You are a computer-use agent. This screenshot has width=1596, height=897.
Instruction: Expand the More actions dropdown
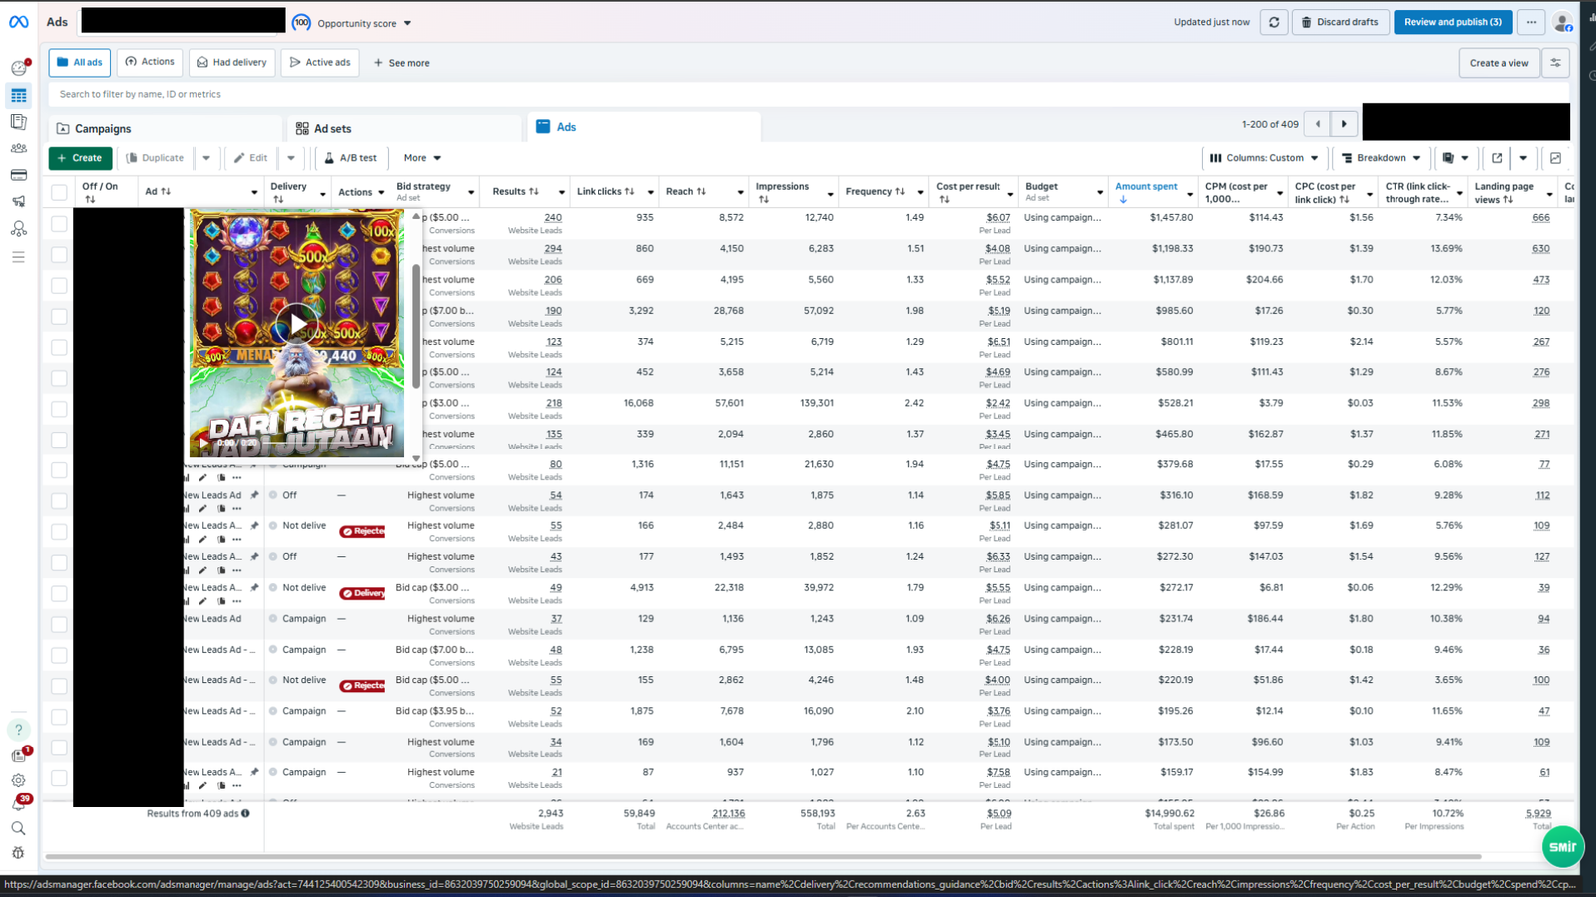[422, 158]
